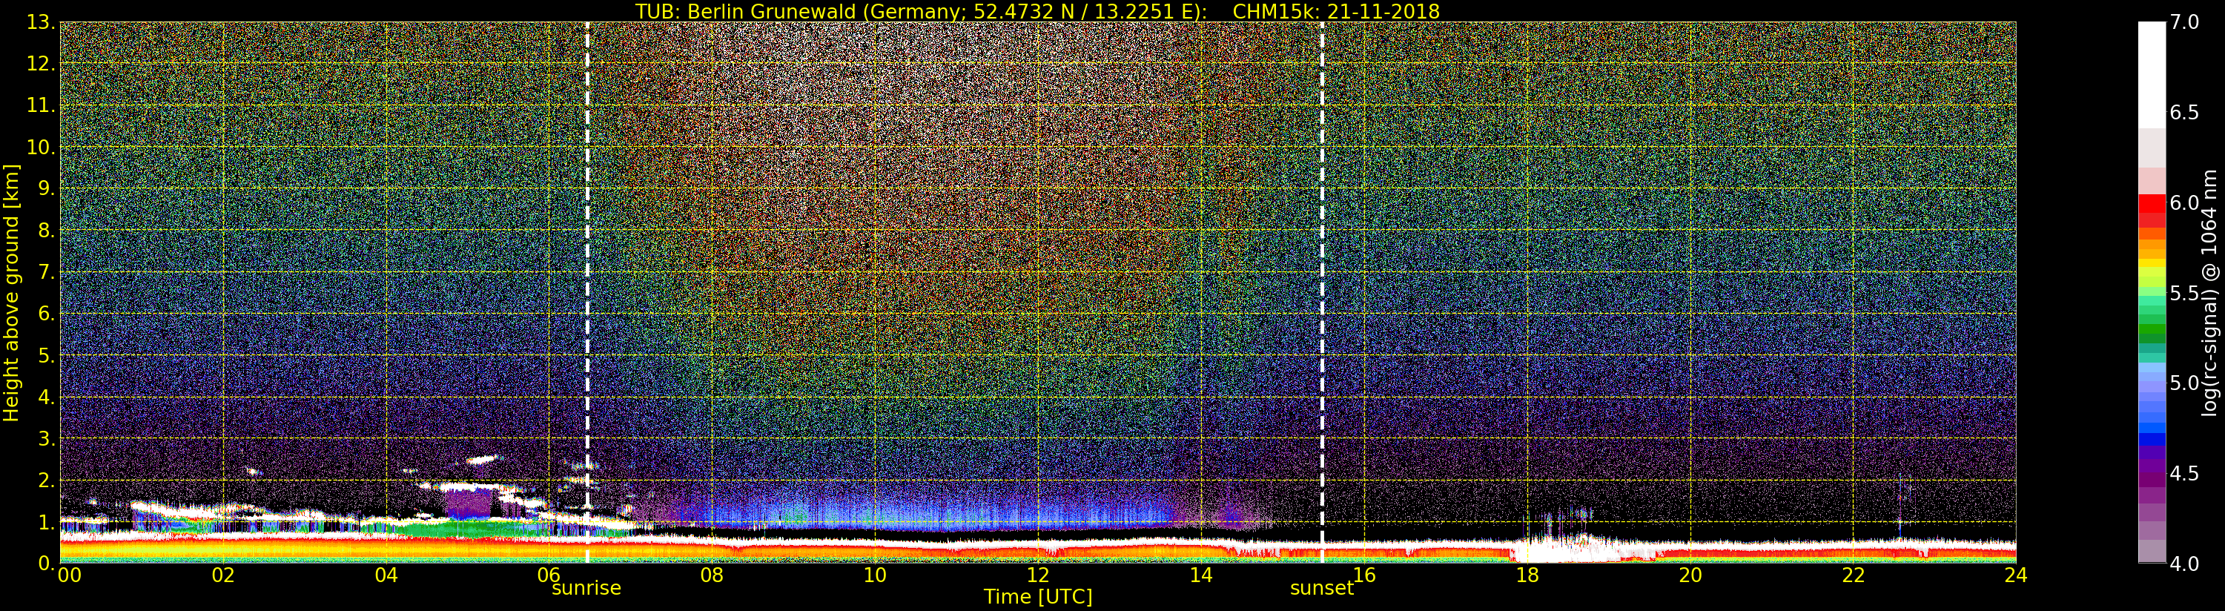Click the "sunset" label under the time axis
The width and height of the screenshot is (2225, 611).
1321,589
